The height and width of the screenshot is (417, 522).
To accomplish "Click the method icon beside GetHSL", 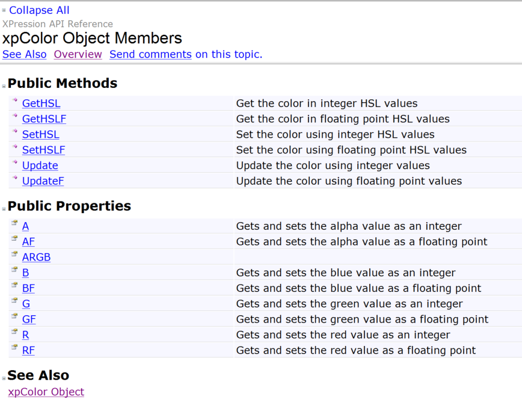I will coord(16,101).
